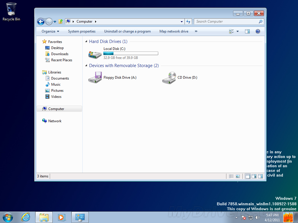
Task: Select the Local Disk (C:) drive icon
Action: 95,55
